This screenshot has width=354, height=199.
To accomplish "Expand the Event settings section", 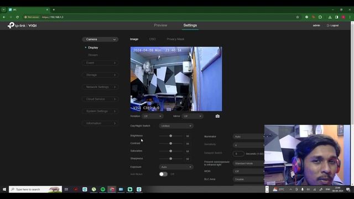I will tap(100, 63).
